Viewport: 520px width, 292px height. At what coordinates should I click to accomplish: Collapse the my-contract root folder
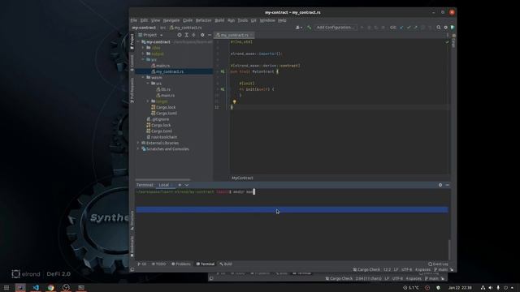(x=139, y=42)
